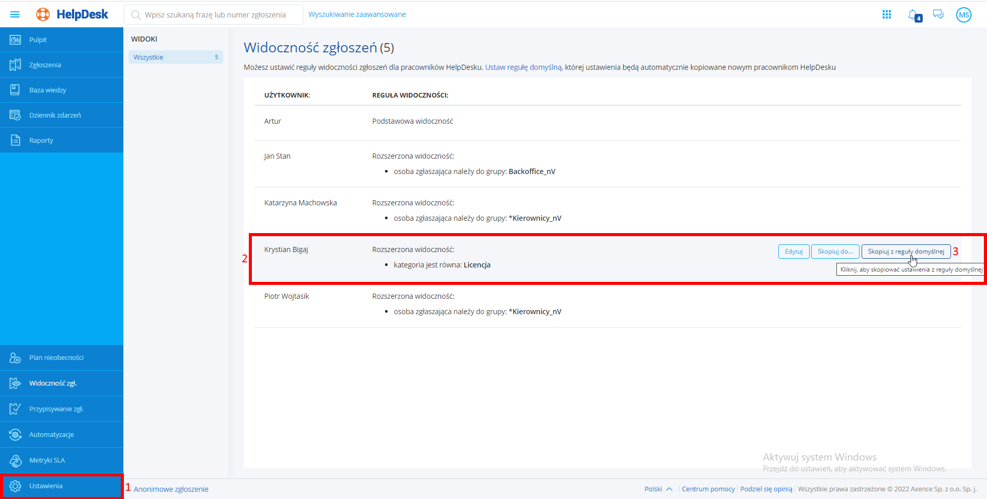Screen dimensions: 987x499
Task: Open the apps grid icon
Action: (887, 14)
